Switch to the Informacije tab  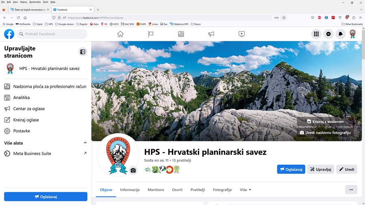[130, 190]
